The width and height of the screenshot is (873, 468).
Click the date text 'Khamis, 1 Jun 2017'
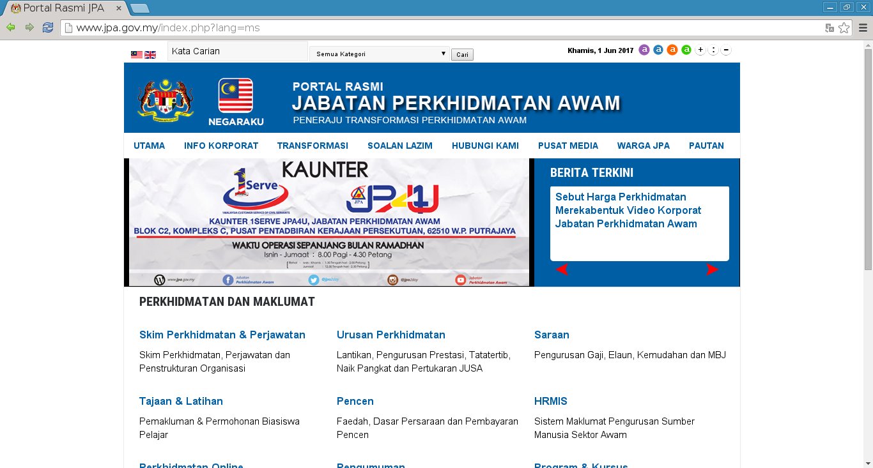(x=600, y=50)
